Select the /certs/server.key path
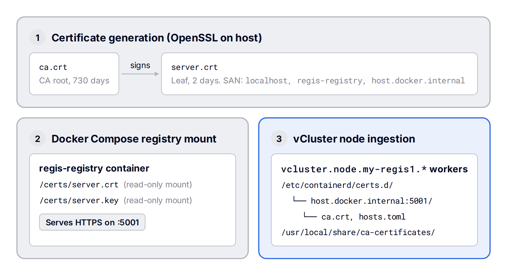The image size is (507, 276). [79, 201]
